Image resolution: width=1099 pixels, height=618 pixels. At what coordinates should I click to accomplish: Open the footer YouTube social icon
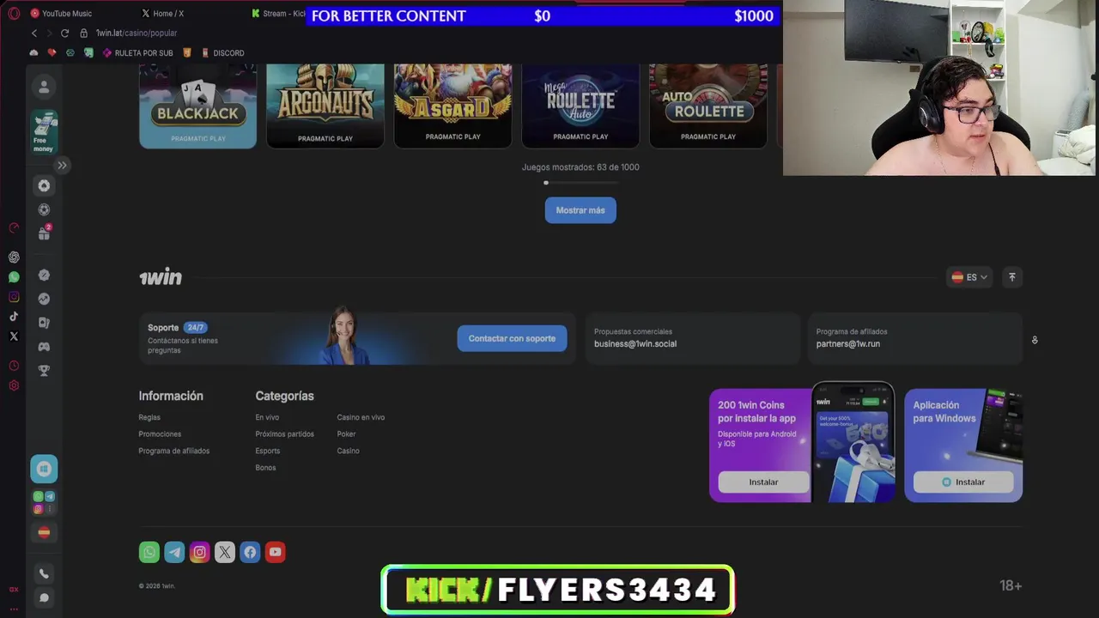[x=275, y=552]
